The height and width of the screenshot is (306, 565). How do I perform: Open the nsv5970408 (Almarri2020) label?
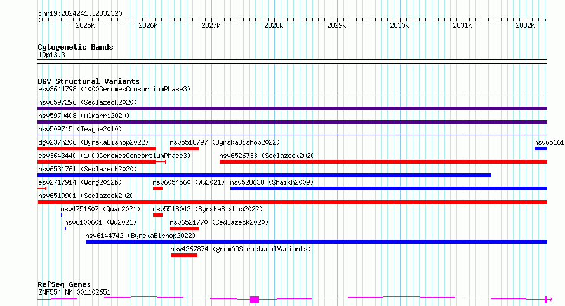tap(84, 116)
